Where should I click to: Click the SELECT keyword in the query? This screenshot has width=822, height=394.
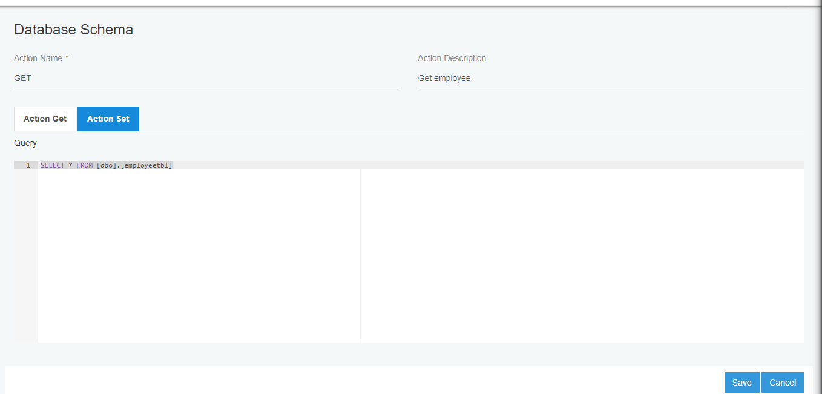(51, 165)
